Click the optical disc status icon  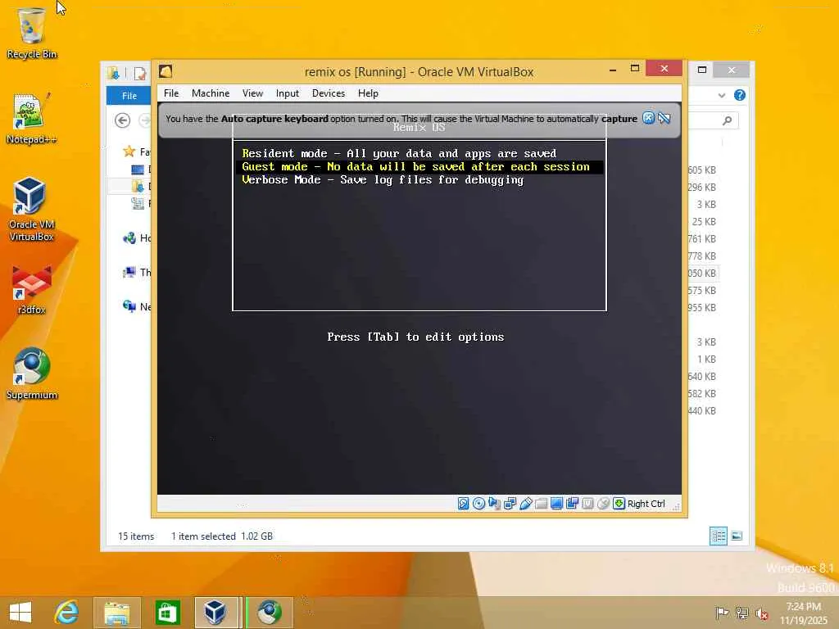(478, 504)
